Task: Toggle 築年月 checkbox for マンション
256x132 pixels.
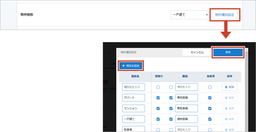Action: (210, 108)
